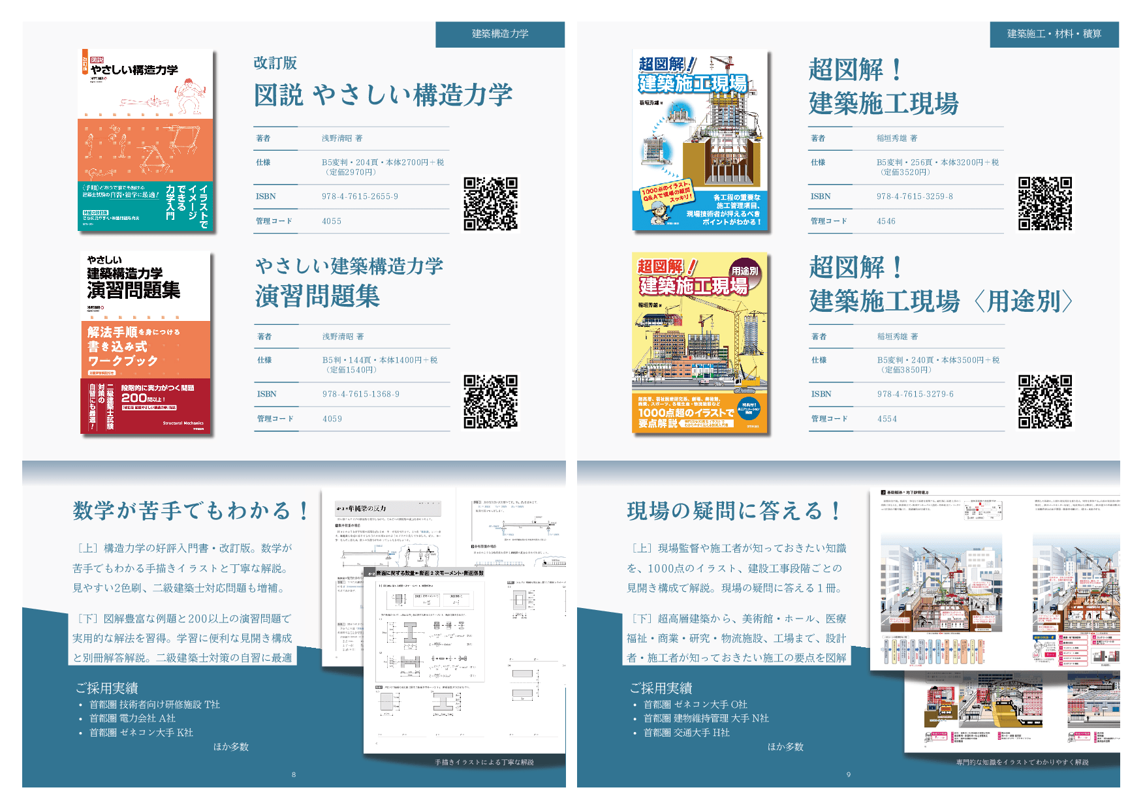The height and width of the screenshot is (809, 1145).
Task: Open the 図説 やさしい構造力学 book cover
Action: (146, 140)
